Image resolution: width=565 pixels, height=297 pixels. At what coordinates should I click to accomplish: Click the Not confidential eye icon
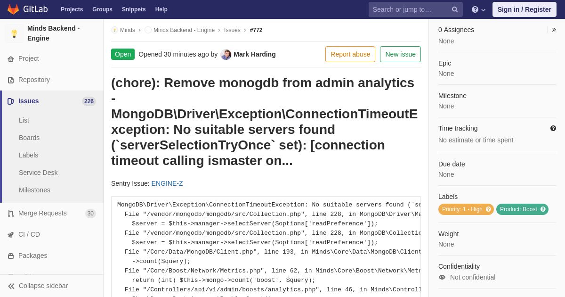(x=442, y=277)
